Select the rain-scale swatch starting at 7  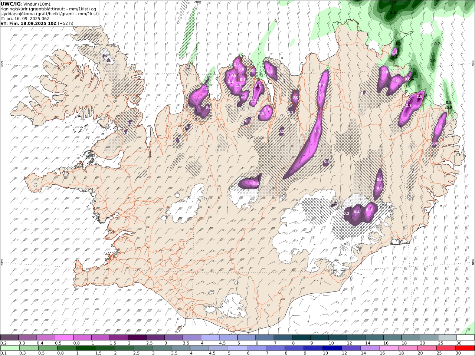coord(275,348)
